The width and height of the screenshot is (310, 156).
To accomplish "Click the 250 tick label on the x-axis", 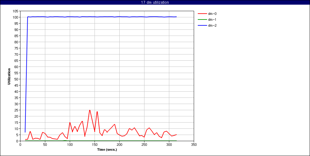I will pyautogui.click(x=144, y=145).
